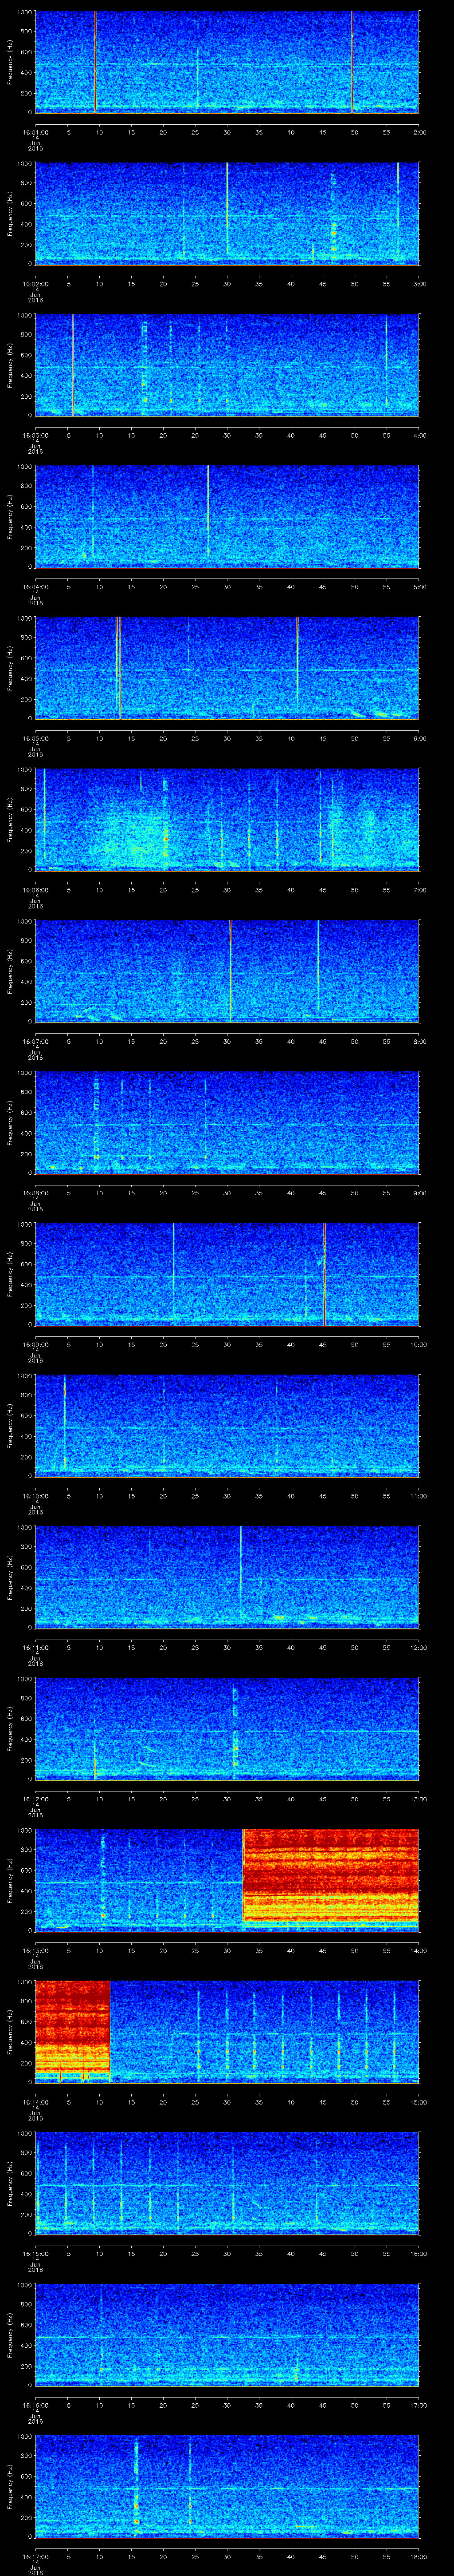Click the 16:01:00 start time label

tap(35, 131)
